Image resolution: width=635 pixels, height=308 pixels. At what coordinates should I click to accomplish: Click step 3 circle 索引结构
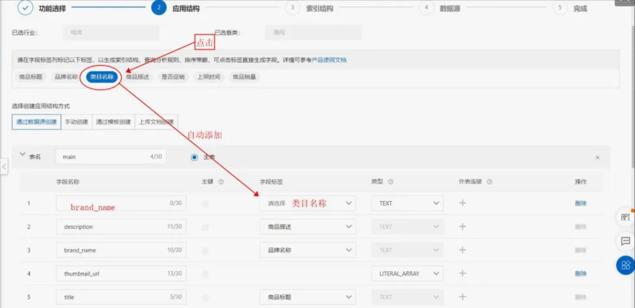pos(292,8)
